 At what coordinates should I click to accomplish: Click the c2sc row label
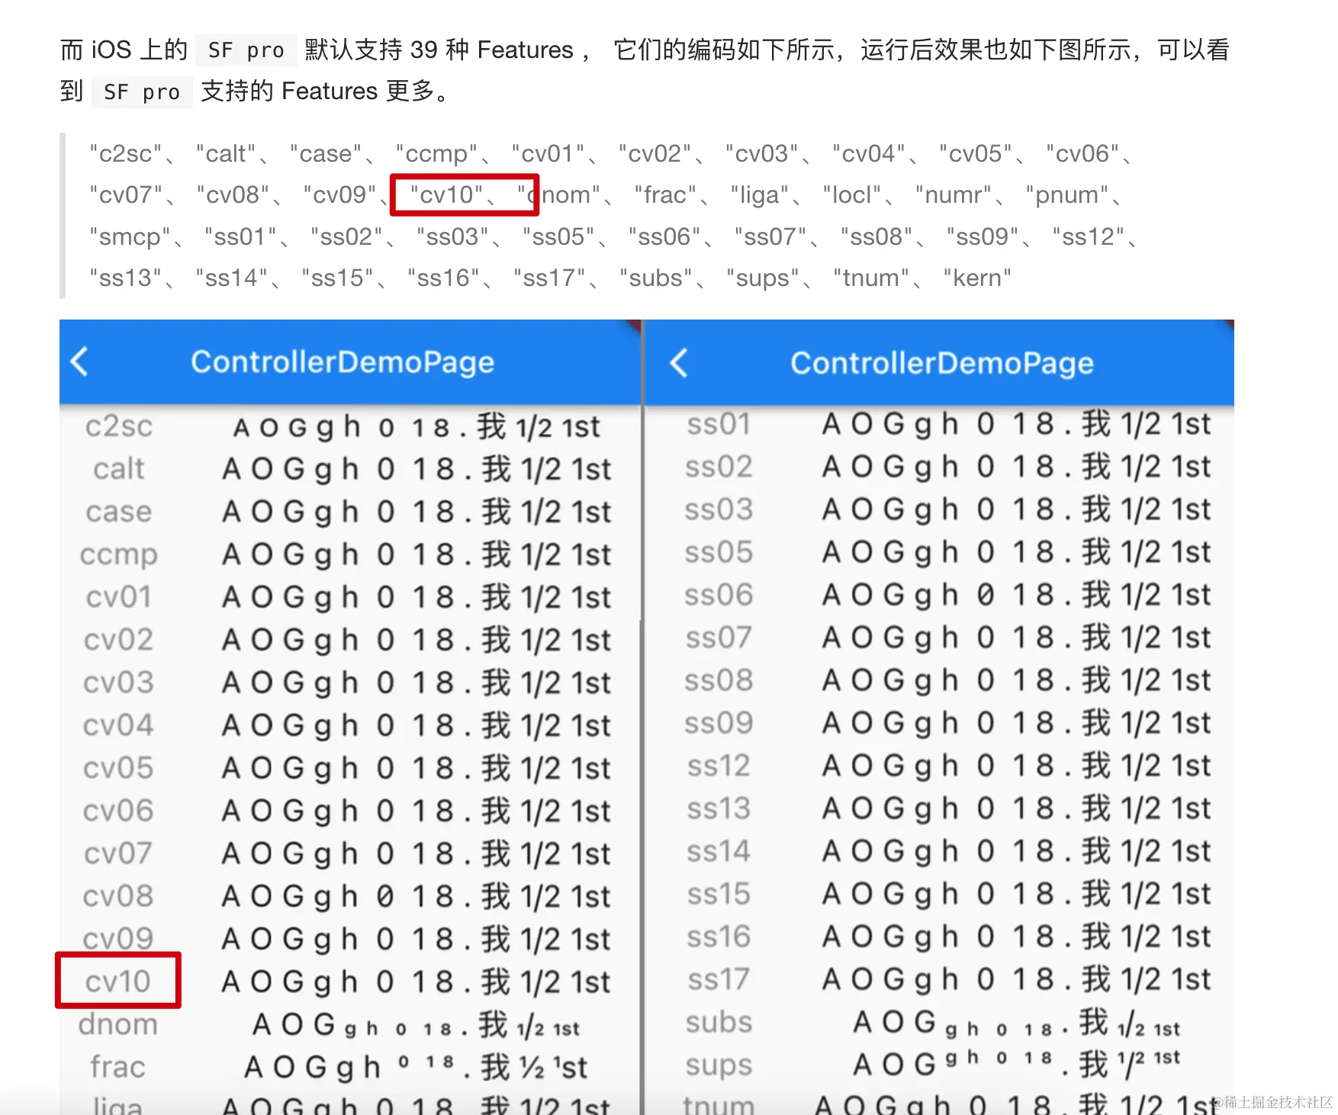(119, 426)
